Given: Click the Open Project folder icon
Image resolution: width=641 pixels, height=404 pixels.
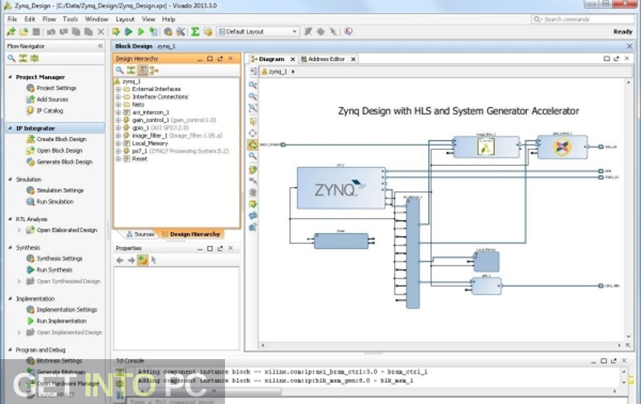Looking at the screenshot, I should [x=24, y=31].
